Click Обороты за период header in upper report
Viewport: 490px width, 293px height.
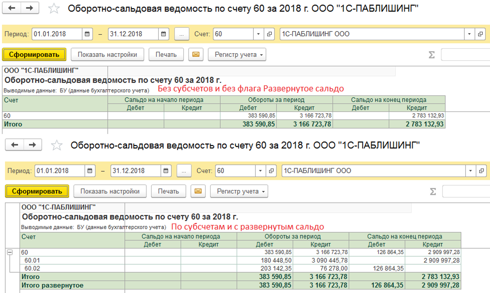pos(276,100)
